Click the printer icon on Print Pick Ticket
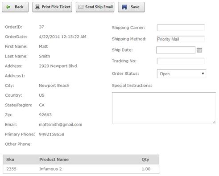219x176 pixels. [37, 7]
